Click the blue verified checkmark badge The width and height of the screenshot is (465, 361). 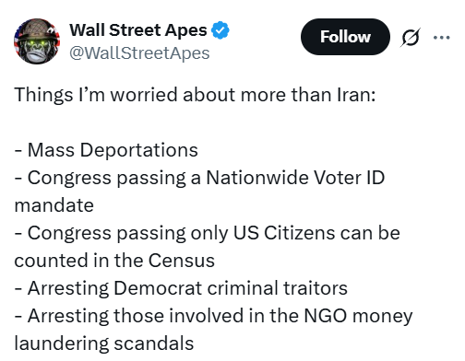click(221, 30)
